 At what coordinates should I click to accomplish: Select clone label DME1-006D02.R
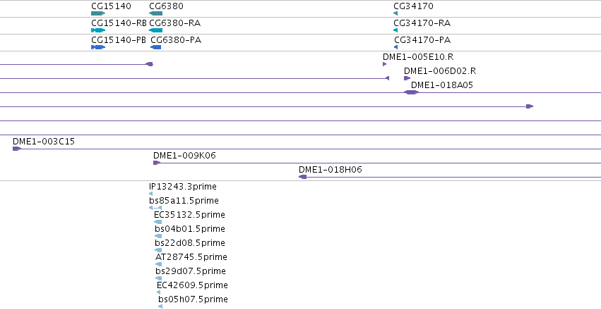pyautogui.click(x=440, y=71)
